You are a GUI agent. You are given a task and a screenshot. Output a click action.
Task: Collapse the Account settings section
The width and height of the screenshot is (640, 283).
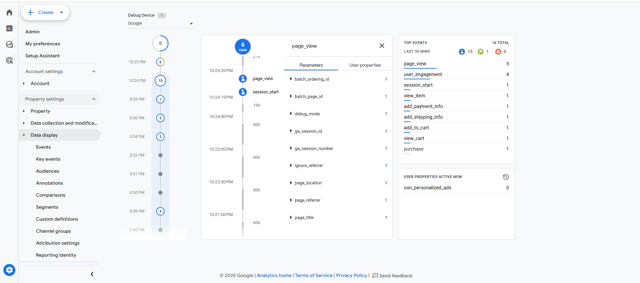click(x=94, y=71)
